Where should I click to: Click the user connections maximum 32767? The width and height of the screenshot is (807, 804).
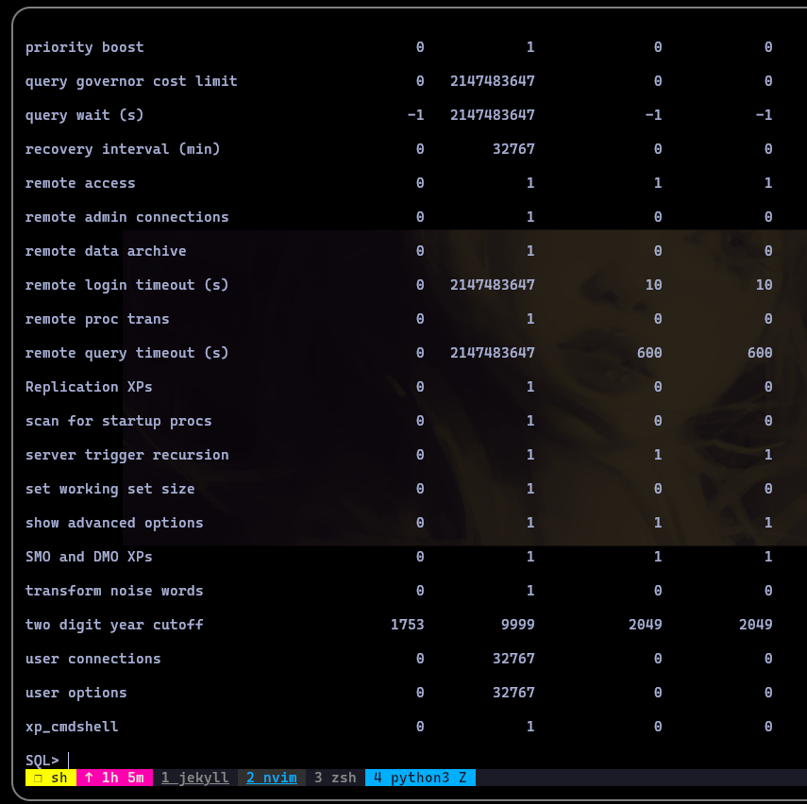[x=513, y=659]
